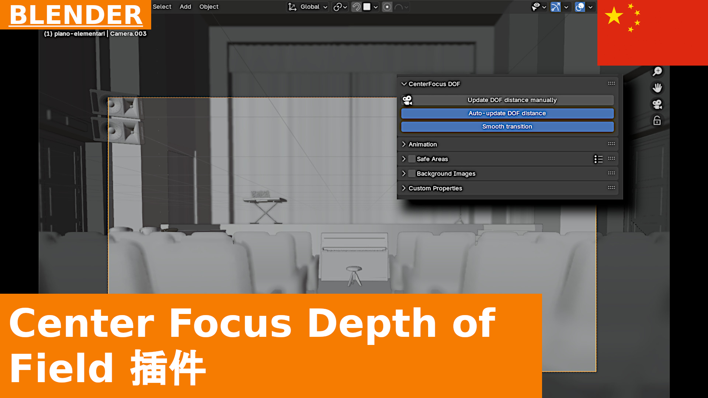Open the Safe Areas presets list icon

click(598, 159)
